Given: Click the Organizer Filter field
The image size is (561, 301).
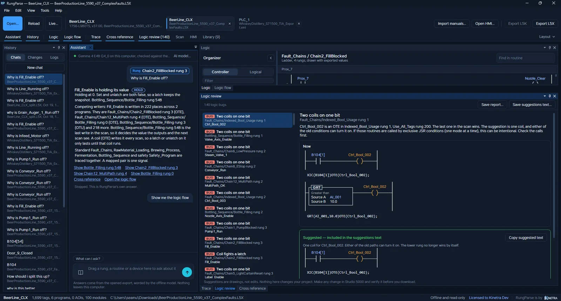Looking at the screenshot, I should click(238, 81).
